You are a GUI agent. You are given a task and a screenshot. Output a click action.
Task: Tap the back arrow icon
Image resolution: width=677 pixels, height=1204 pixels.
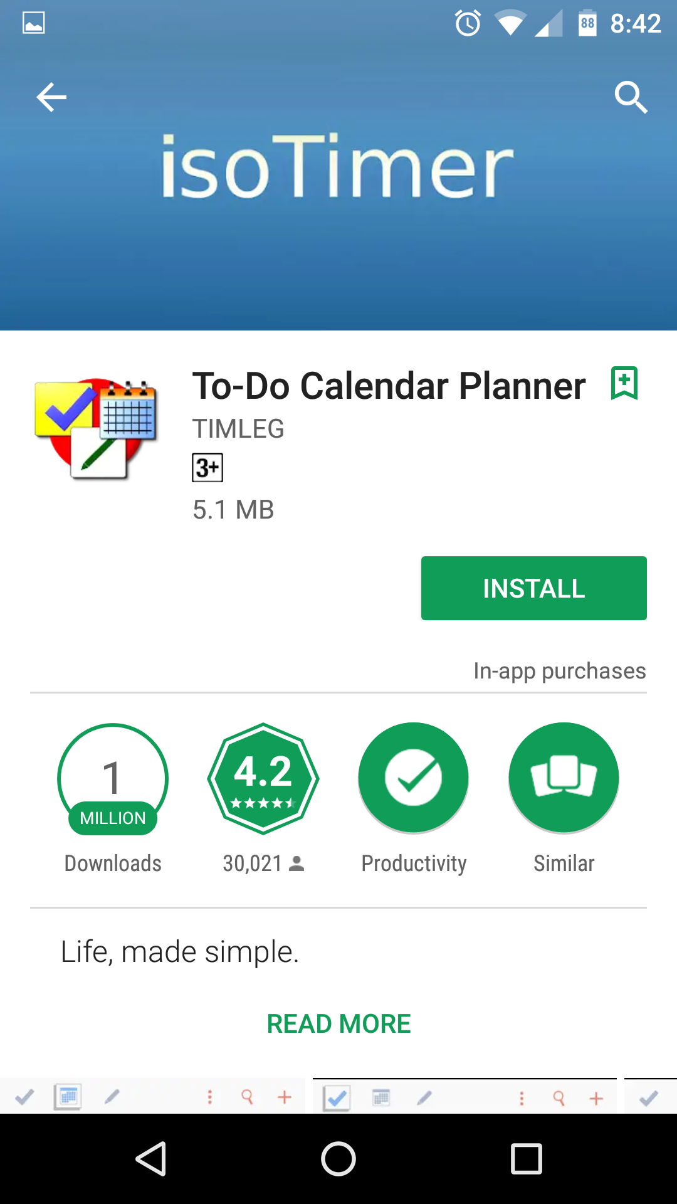tap(51, 97)
